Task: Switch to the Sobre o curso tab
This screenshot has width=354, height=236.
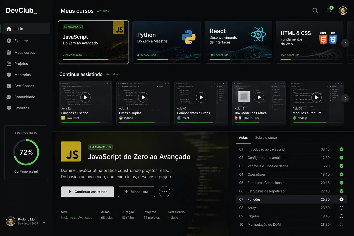Action: (x=266, y=137)
